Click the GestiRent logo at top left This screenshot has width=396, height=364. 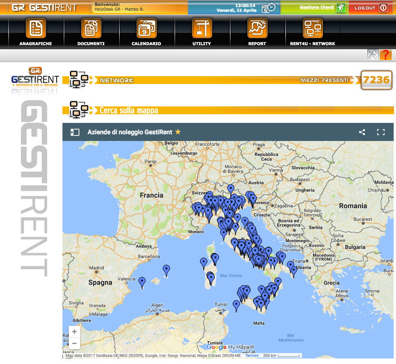coord(44,7)
